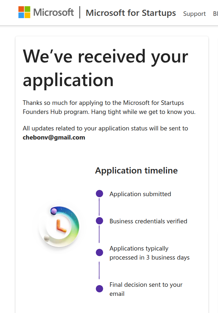This screenshot has width=218, height=313.
Task: Click the Application submitted step label
Action: 140,194
